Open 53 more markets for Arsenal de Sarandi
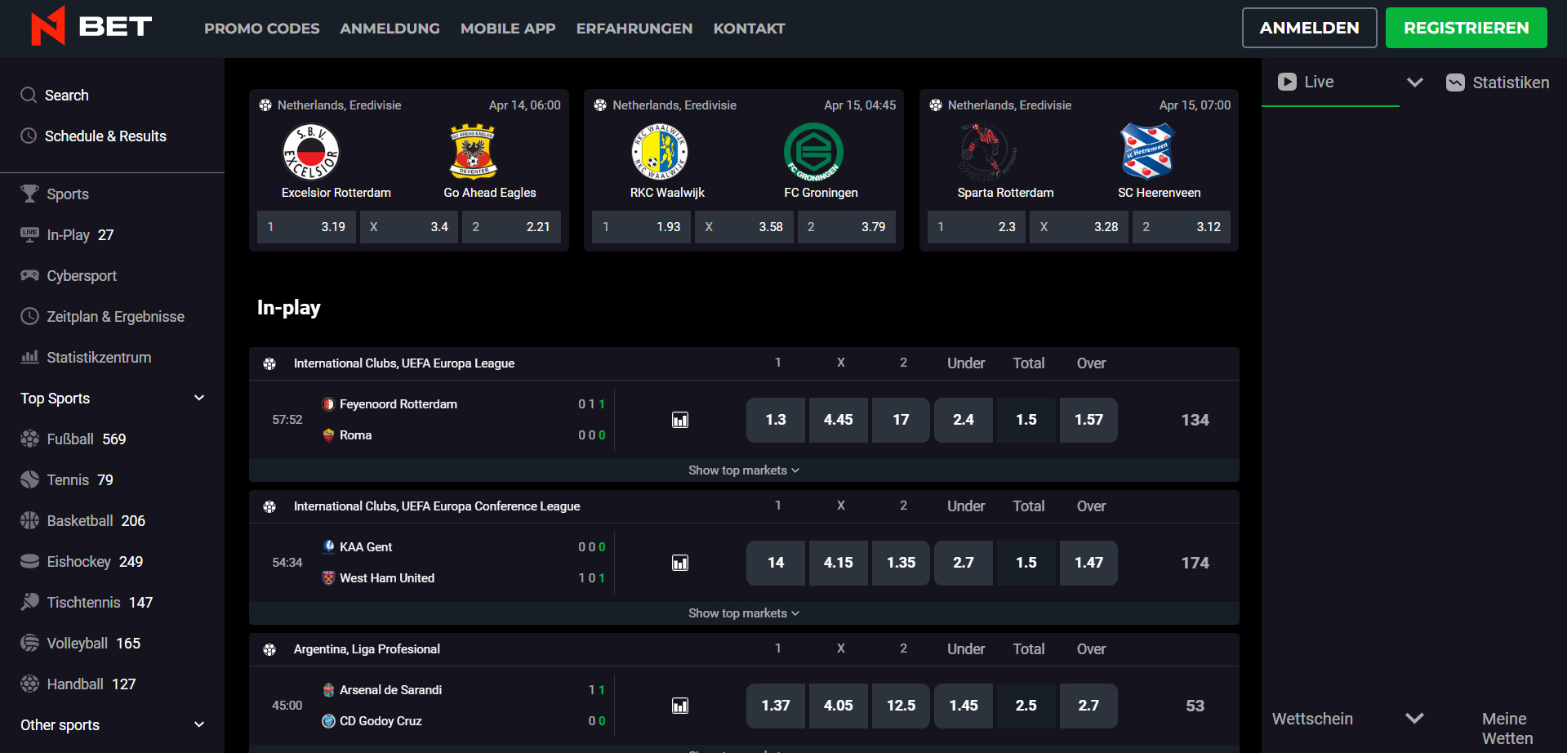 coord(1195,706)
